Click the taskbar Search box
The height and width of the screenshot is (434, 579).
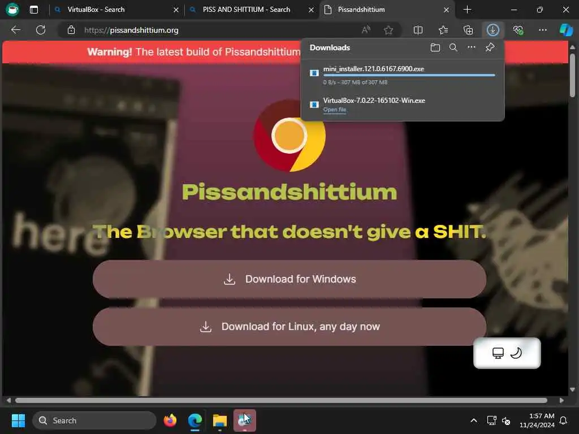(x=94, y=420)
